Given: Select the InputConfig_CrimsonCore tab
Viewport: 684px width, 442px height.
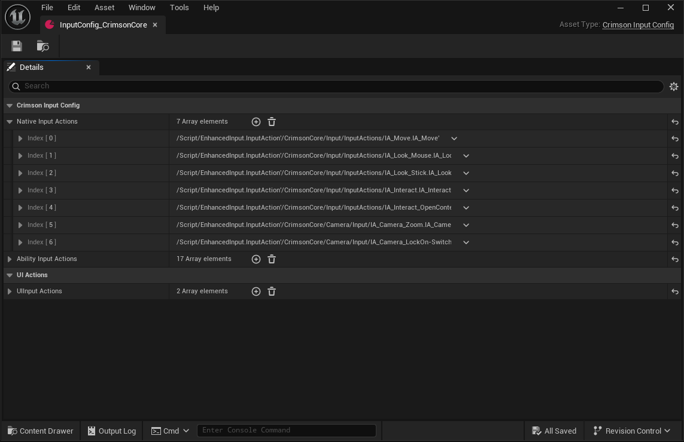Looking at the screenshot, I should (x=103, y=25).
